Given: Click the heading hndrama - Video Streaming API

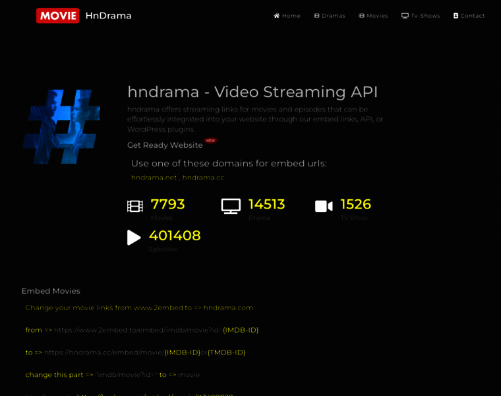Looking at the screenshot, I should tap(252, 92).
